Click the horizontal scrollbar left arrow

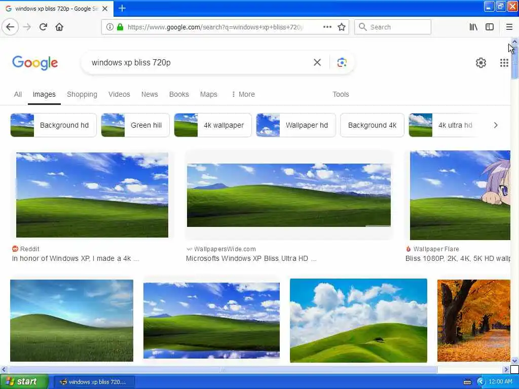click(4, 369)
